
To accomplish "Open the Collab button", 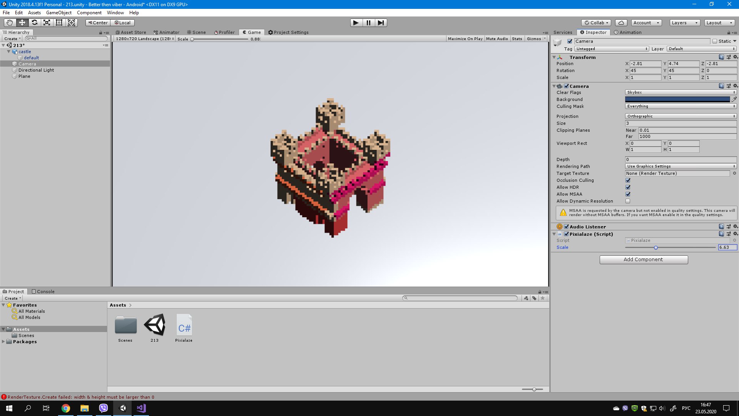I will point(596,23).
